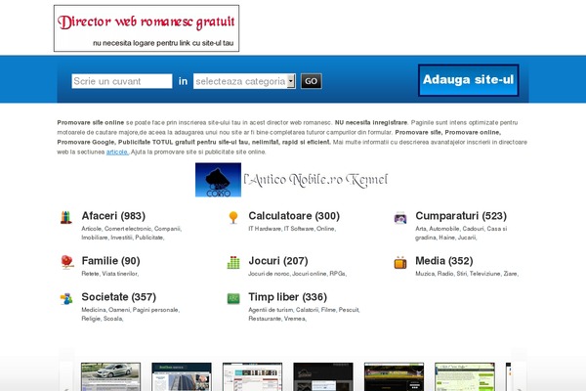Open the Automobile subcategory
The image size is (586, 391).
pos(444,229)
